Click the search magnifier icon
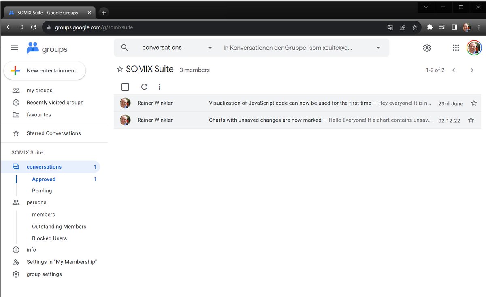 [124, 48]
